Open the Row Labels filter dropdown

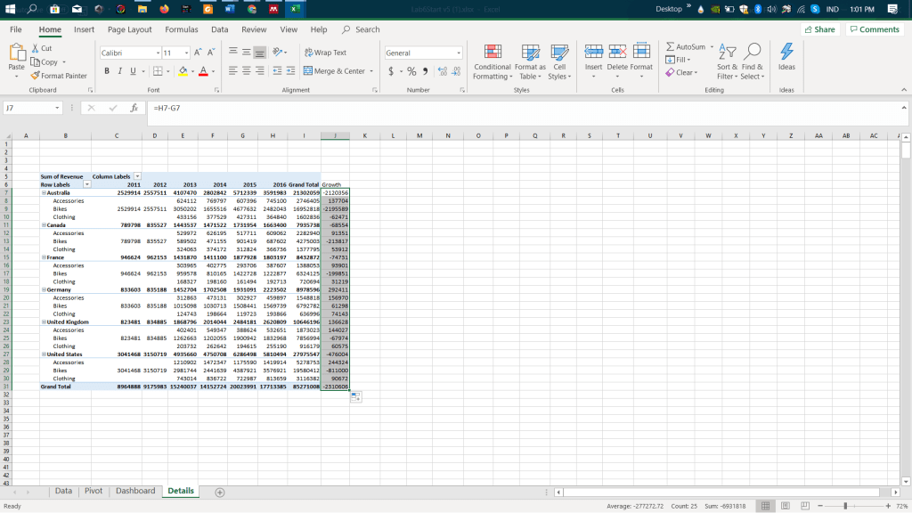(x=87, y=184)
